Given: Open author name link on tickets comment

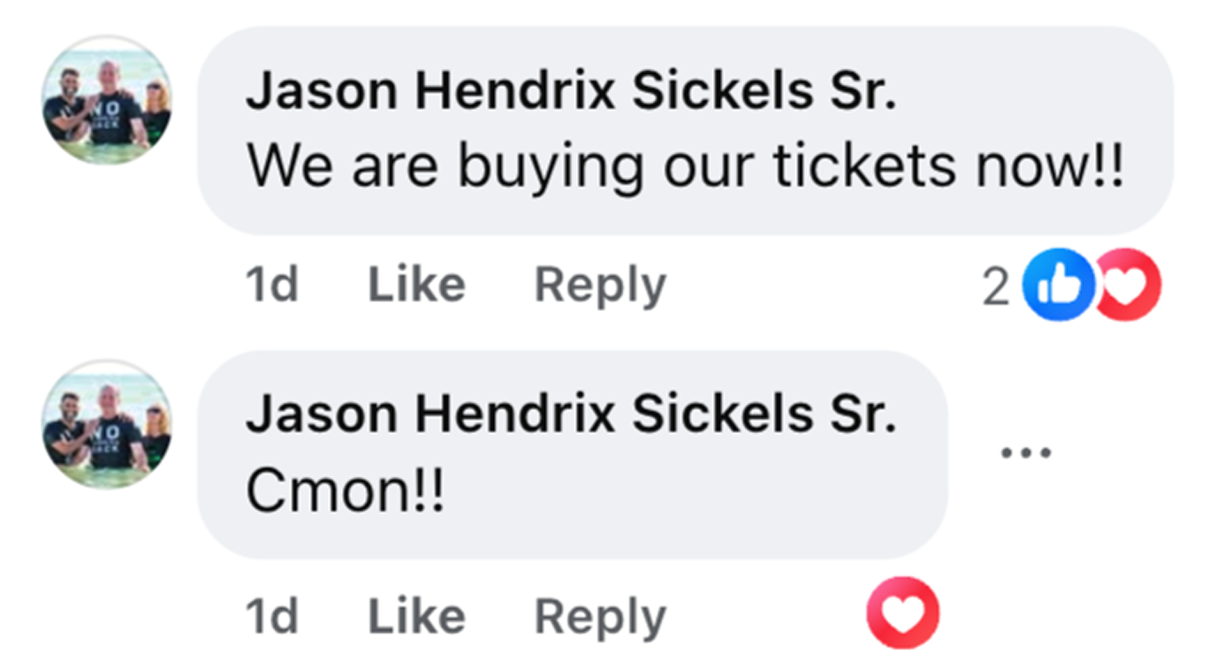Looking at the screenshot, I should coord(571,91).
